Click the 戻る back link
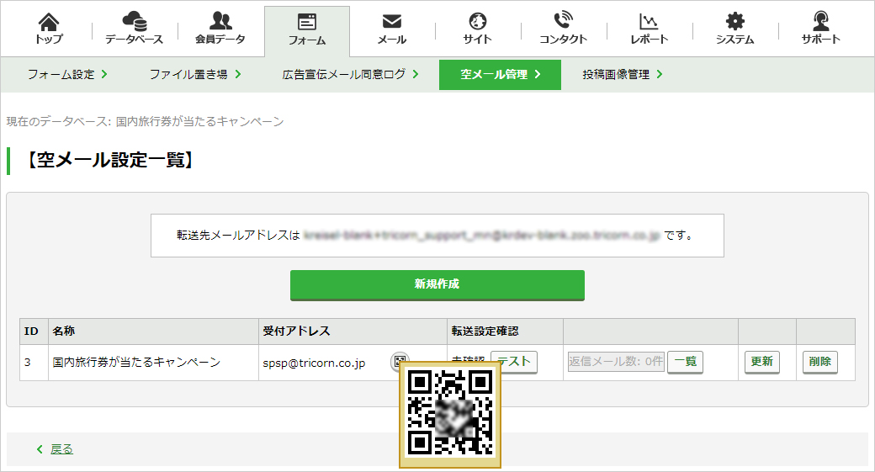This screenshot has height=472, width=875. [61, 449]
